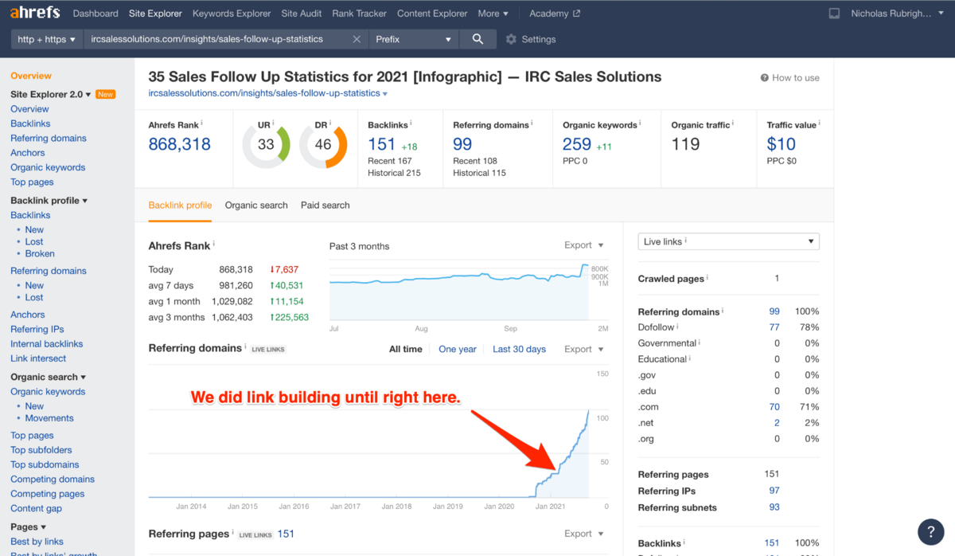Screen dimensions: 955x556
Task: Switch chart to Last 30 days
Action: (x=519, y=349)
